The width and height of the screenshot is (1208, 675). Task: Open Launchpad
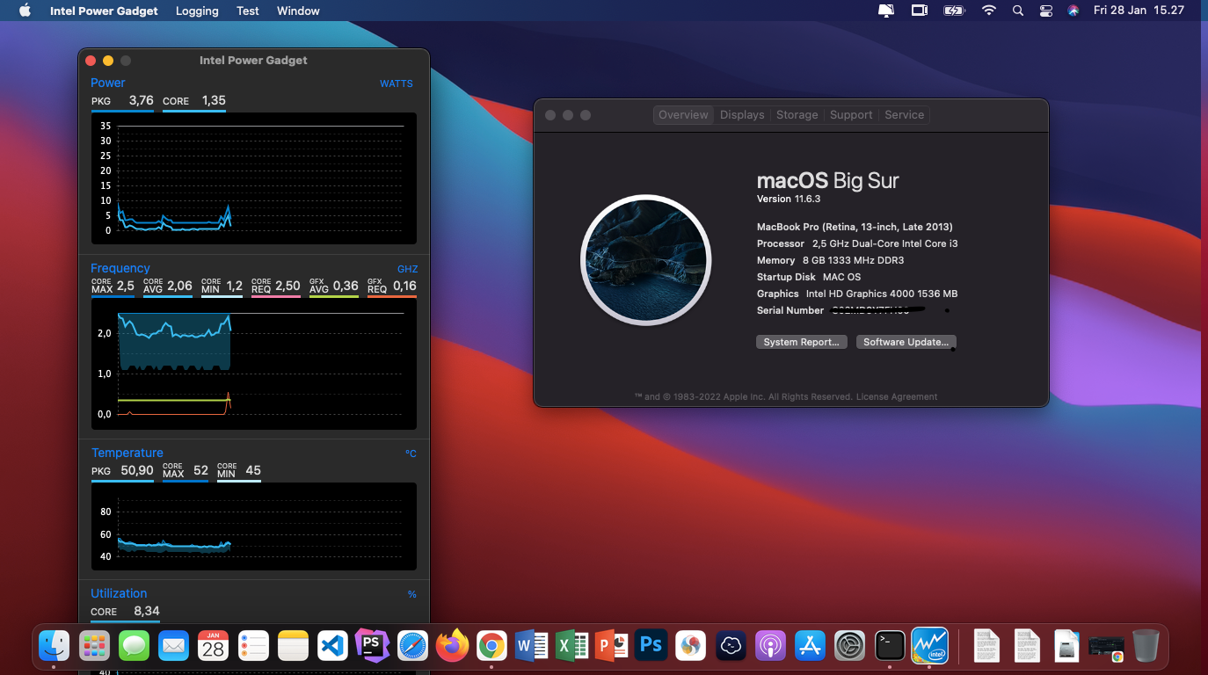coord(94,645)
